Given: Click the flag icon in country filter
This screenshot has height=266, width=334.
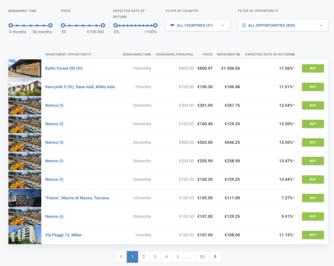Looking at the screenshot, I should [172, 25].
